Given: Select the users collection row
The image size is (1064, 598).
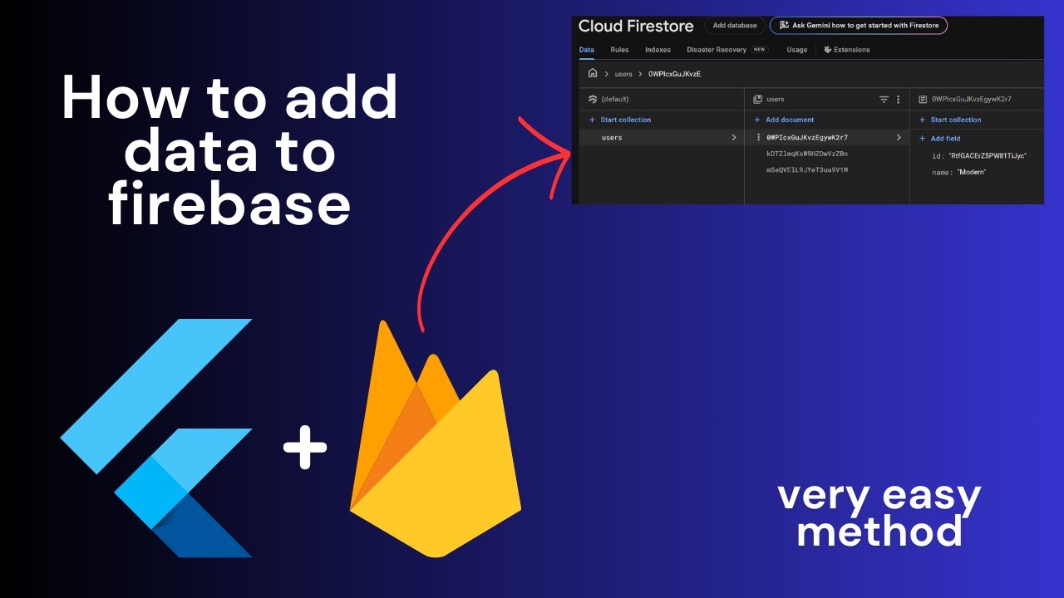Looking at the screenshot, I should [x=662, y=138].
